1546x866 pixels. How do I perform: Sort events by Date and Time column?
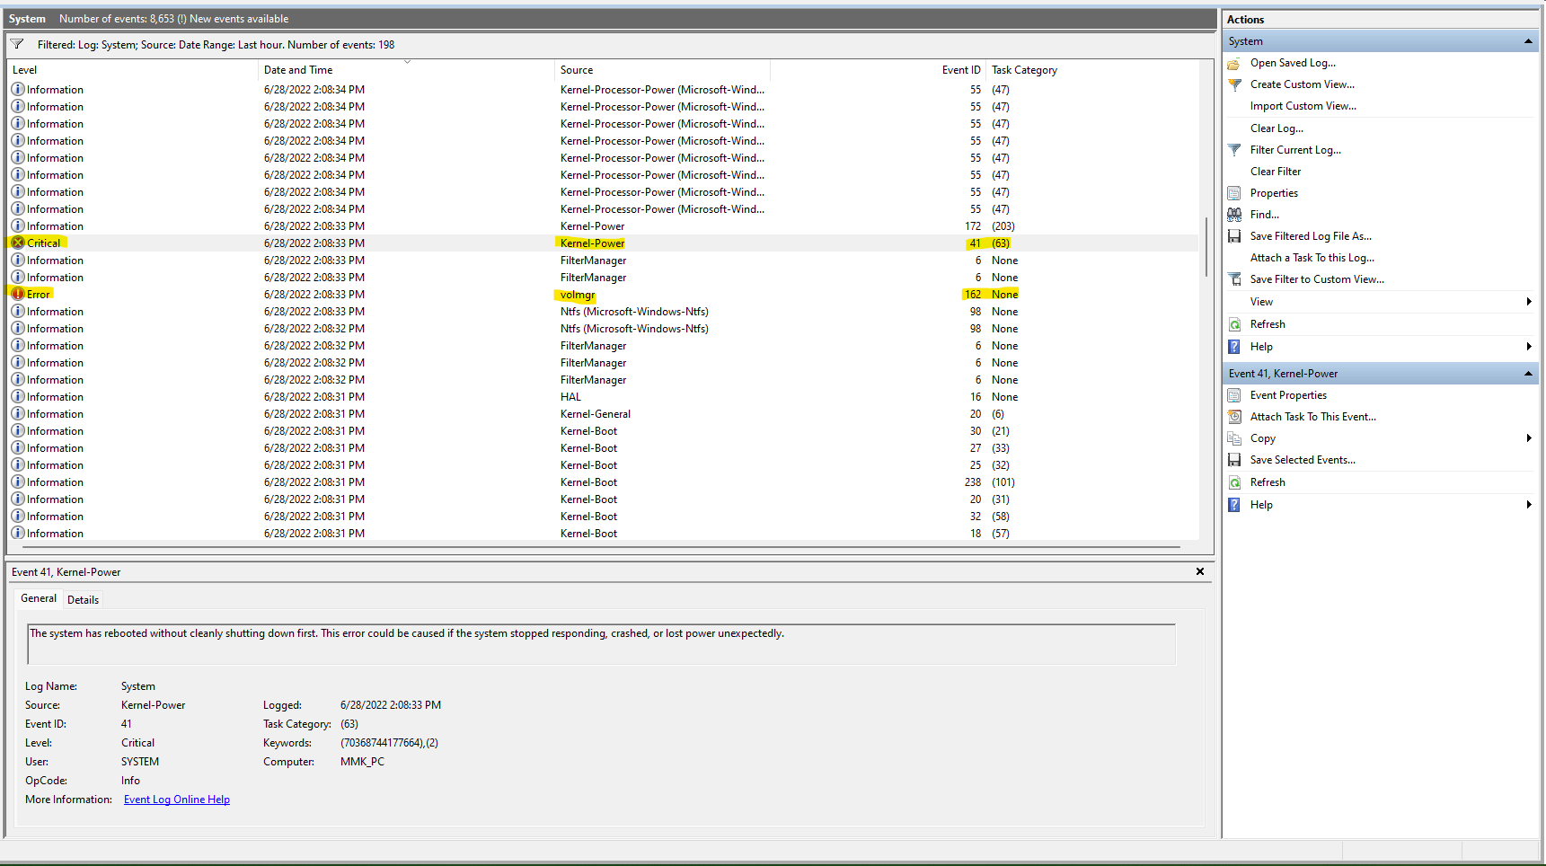tap(298, 70)
